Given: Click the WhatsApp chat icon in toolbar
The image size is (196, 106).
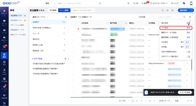Looking at the screenshot, I should pos(168,10).
